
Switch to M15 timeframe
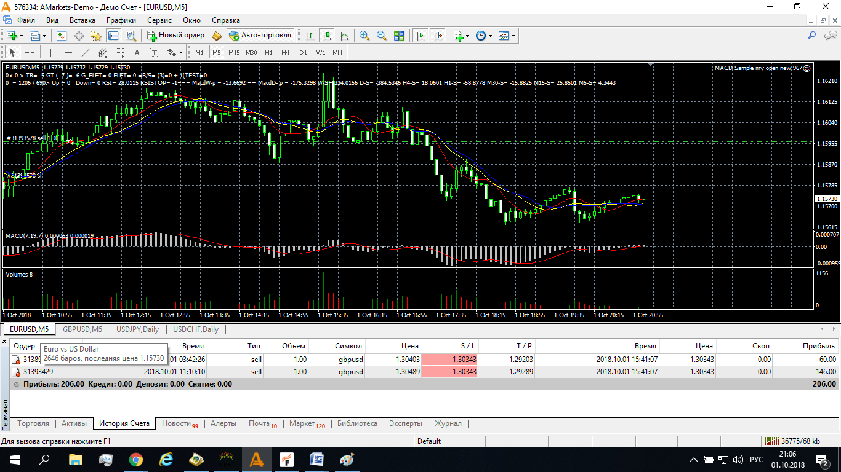pos(234,52)
